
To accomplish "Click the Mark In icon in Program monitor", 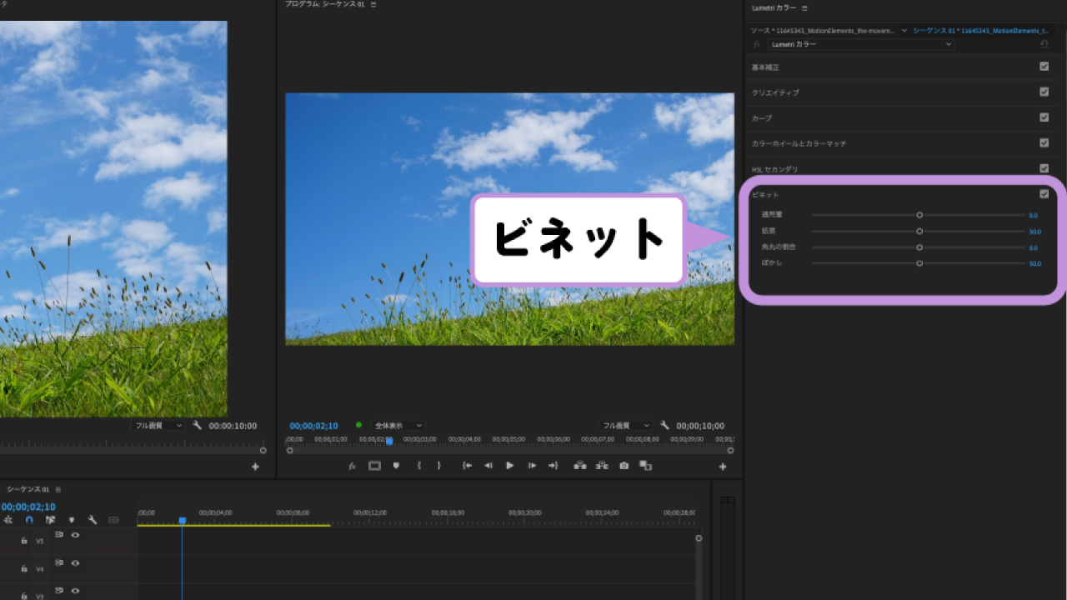I will 419,465.
